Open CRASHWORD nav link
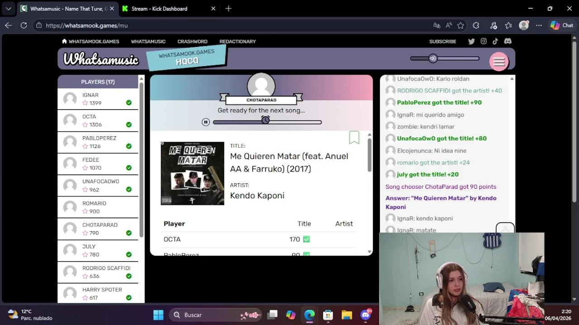The height and width of the screenshot is (325, 579). tap(192, 41)
